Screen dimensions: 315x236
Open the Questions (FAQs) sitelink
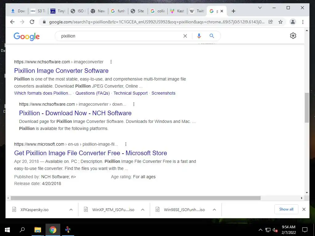click(x=93, y=93)
